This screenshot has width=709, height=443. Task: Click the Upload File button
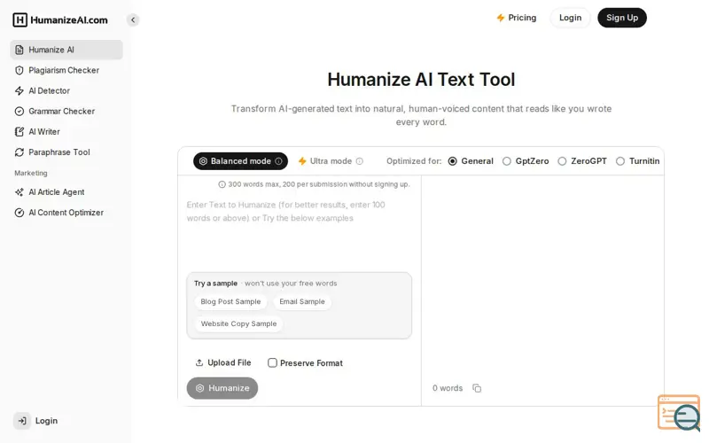pyautogui.click(x=223, y=362)
